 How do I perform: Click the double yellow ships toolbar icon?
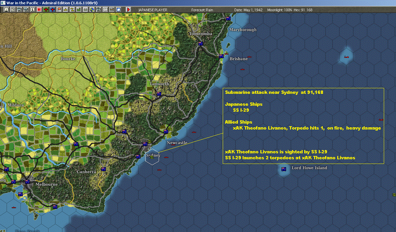72,10
